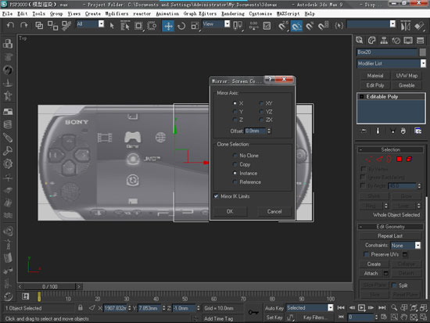Image resolution: width=430 pixels, height=323 pixels.
Task: Click the Play Animation button
Action: click(361, 307)
